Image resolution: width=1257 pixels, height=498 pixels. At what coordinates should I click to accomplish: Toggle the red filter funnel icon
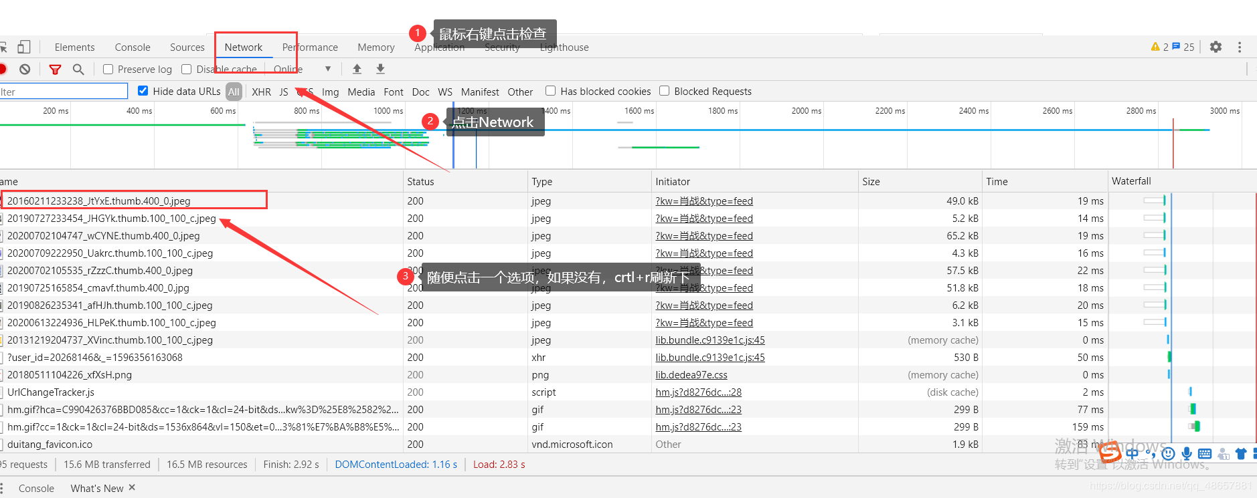pos(56,69)
